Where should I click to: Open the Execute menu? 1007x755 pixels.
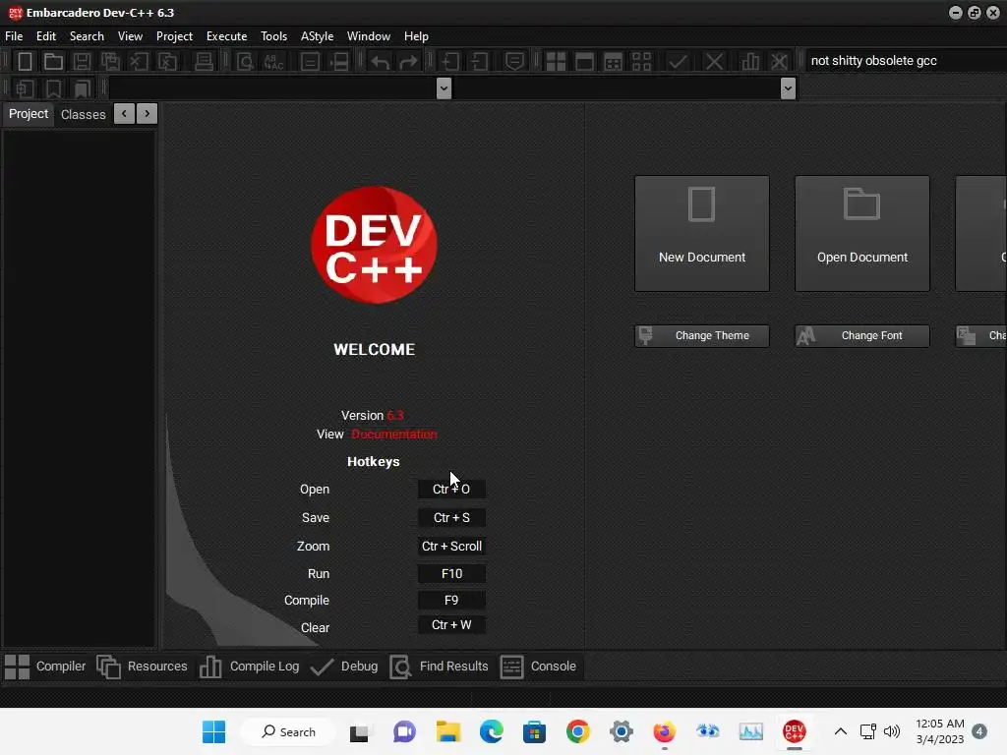(227, 36)
